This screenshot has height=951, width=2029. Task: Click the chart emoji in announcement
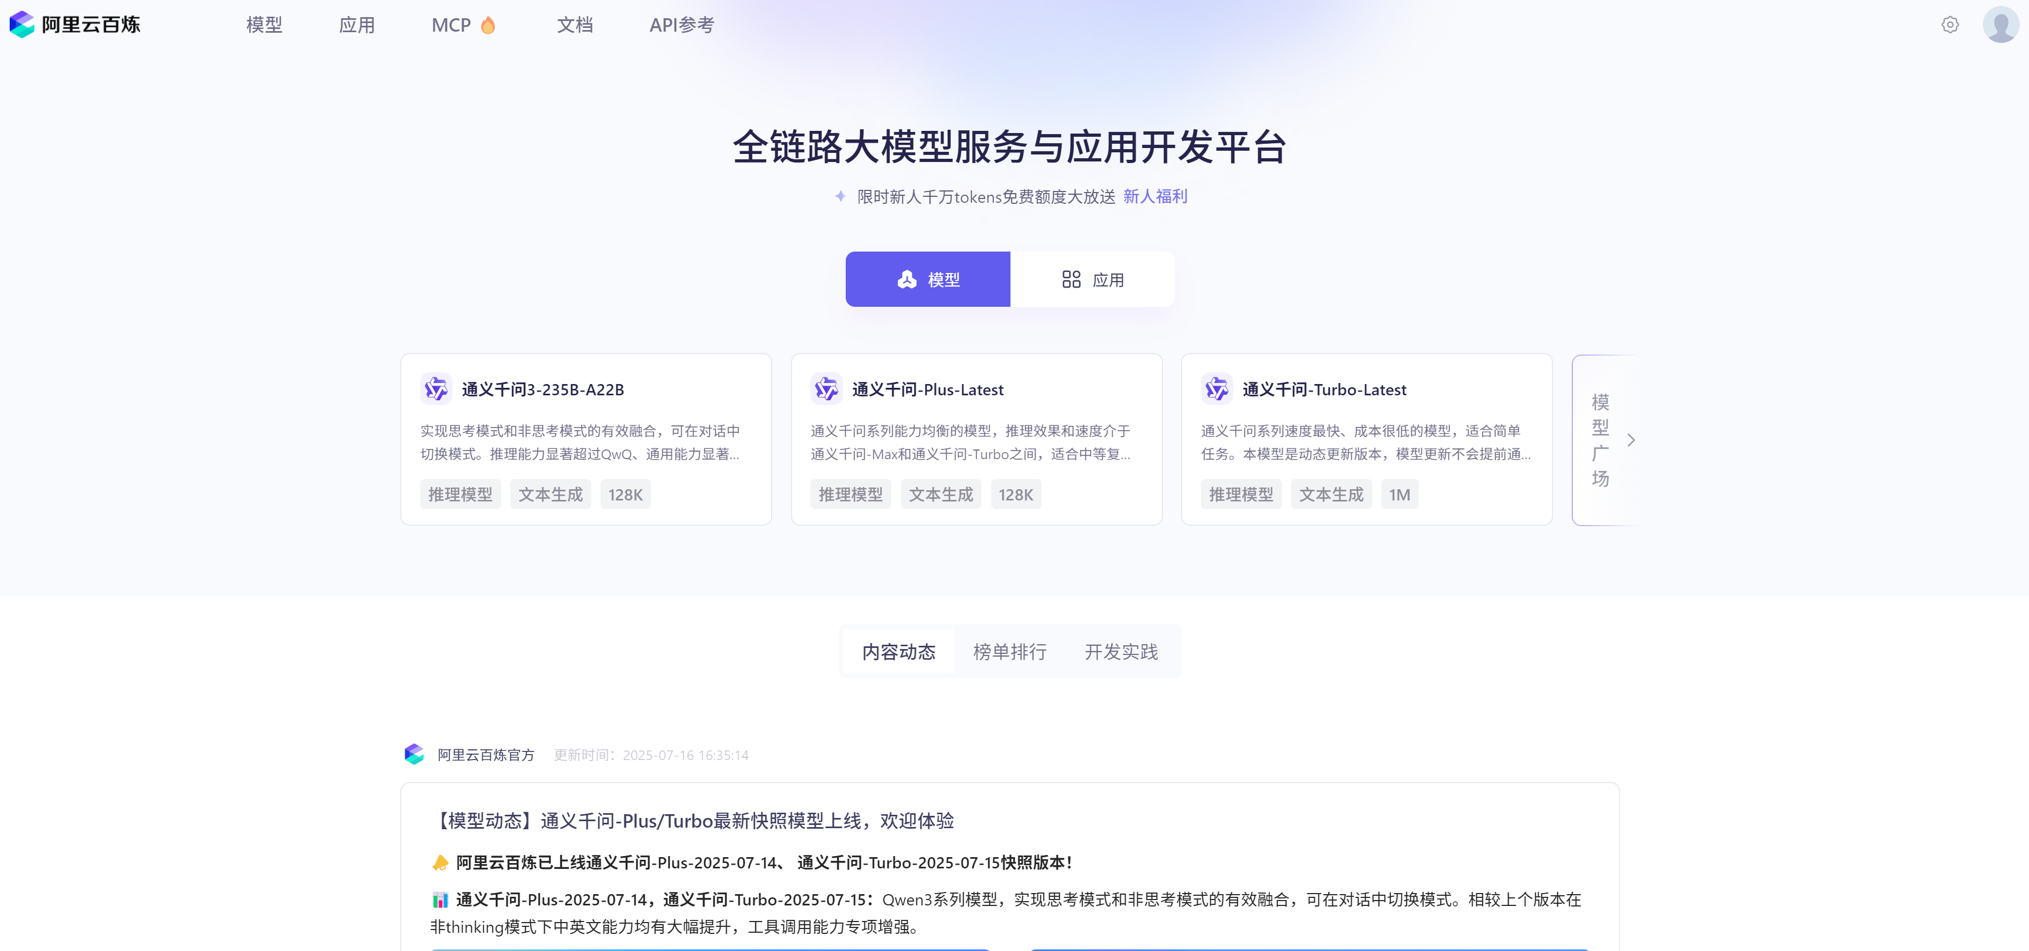(440, 900)
